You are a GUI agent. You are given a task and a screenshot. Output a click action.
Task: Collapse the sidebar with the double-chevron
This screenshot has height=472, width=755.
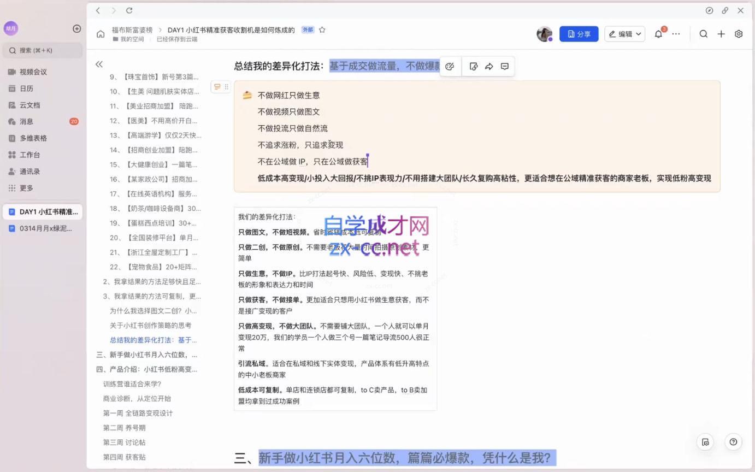pyautogui.click(x=99, y=64)
